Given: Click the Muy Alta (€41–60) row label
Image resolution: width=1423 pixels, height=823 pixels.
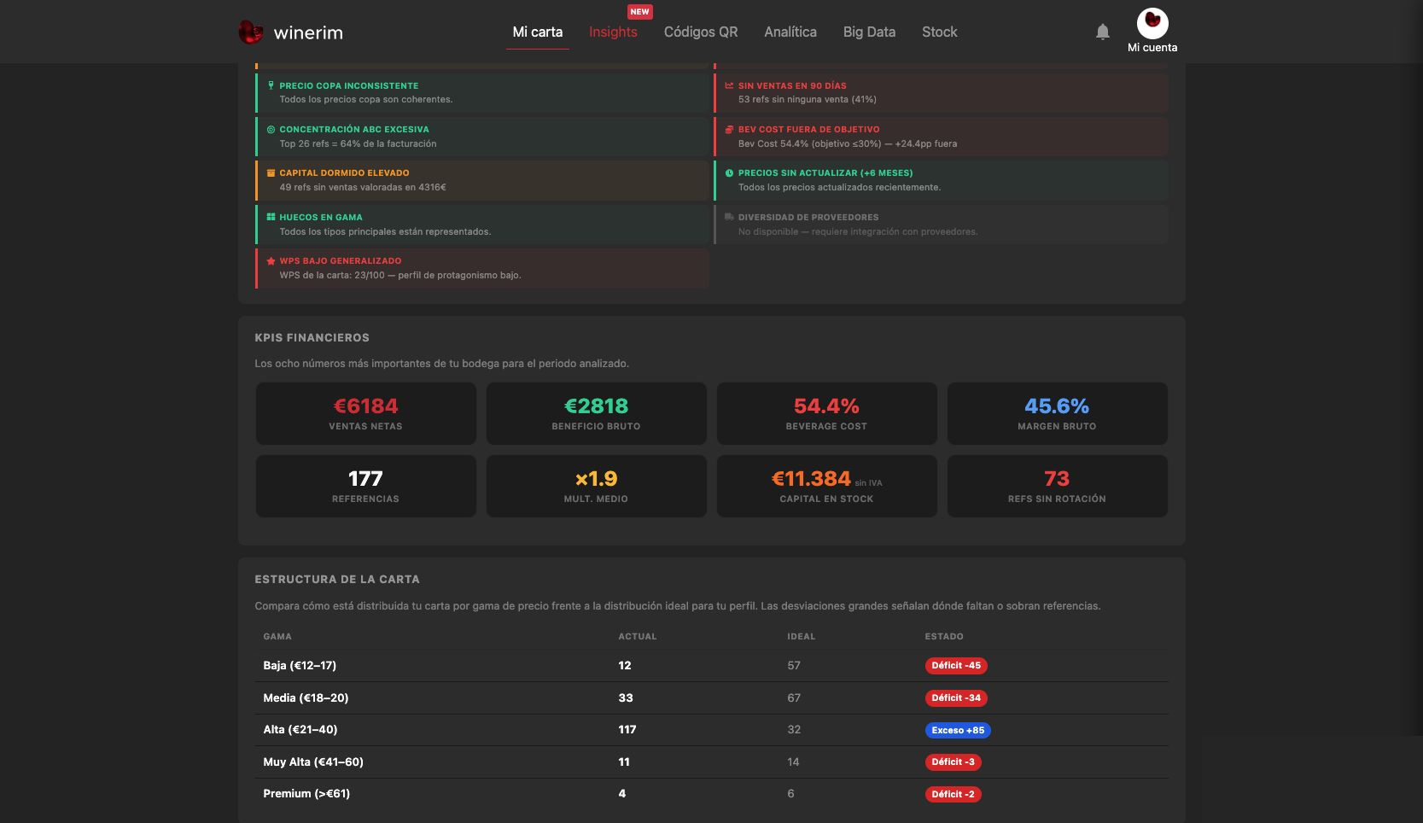Looking at the screenshot, I should tap(313, 762).
